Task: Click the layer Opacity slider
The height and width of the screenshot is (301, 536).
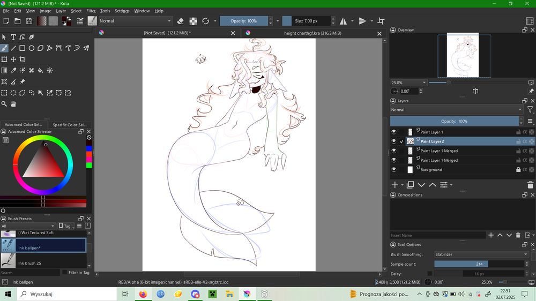Action: pos(455,121)
